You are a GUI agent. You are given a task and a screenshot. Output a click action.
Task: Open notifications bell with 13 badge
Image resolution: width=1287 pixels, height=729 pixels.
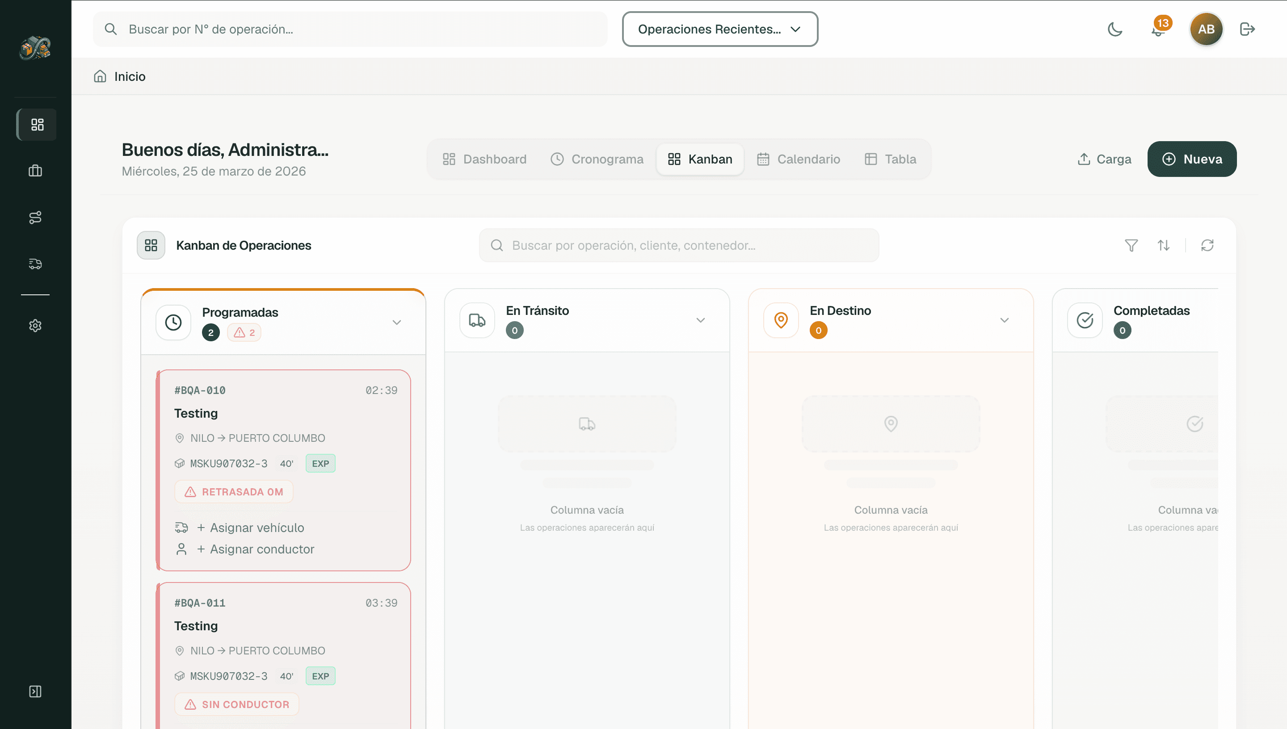pos(1160,27)
